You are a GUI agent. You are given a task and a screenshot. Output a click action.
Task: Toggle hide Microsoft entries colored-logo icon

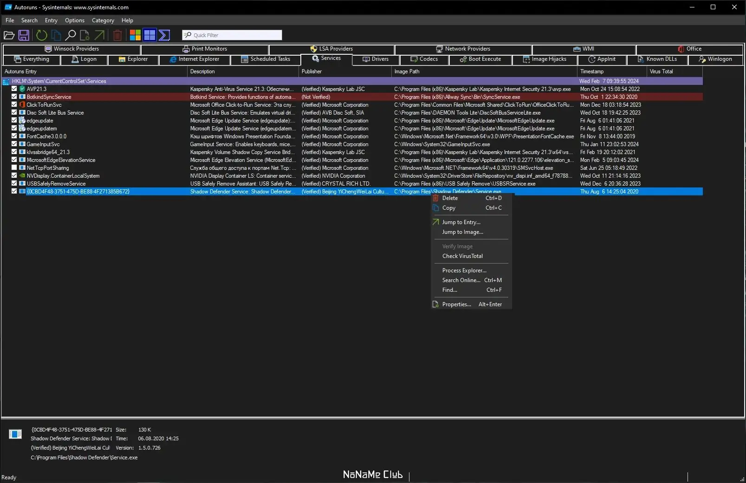[135, 35]
